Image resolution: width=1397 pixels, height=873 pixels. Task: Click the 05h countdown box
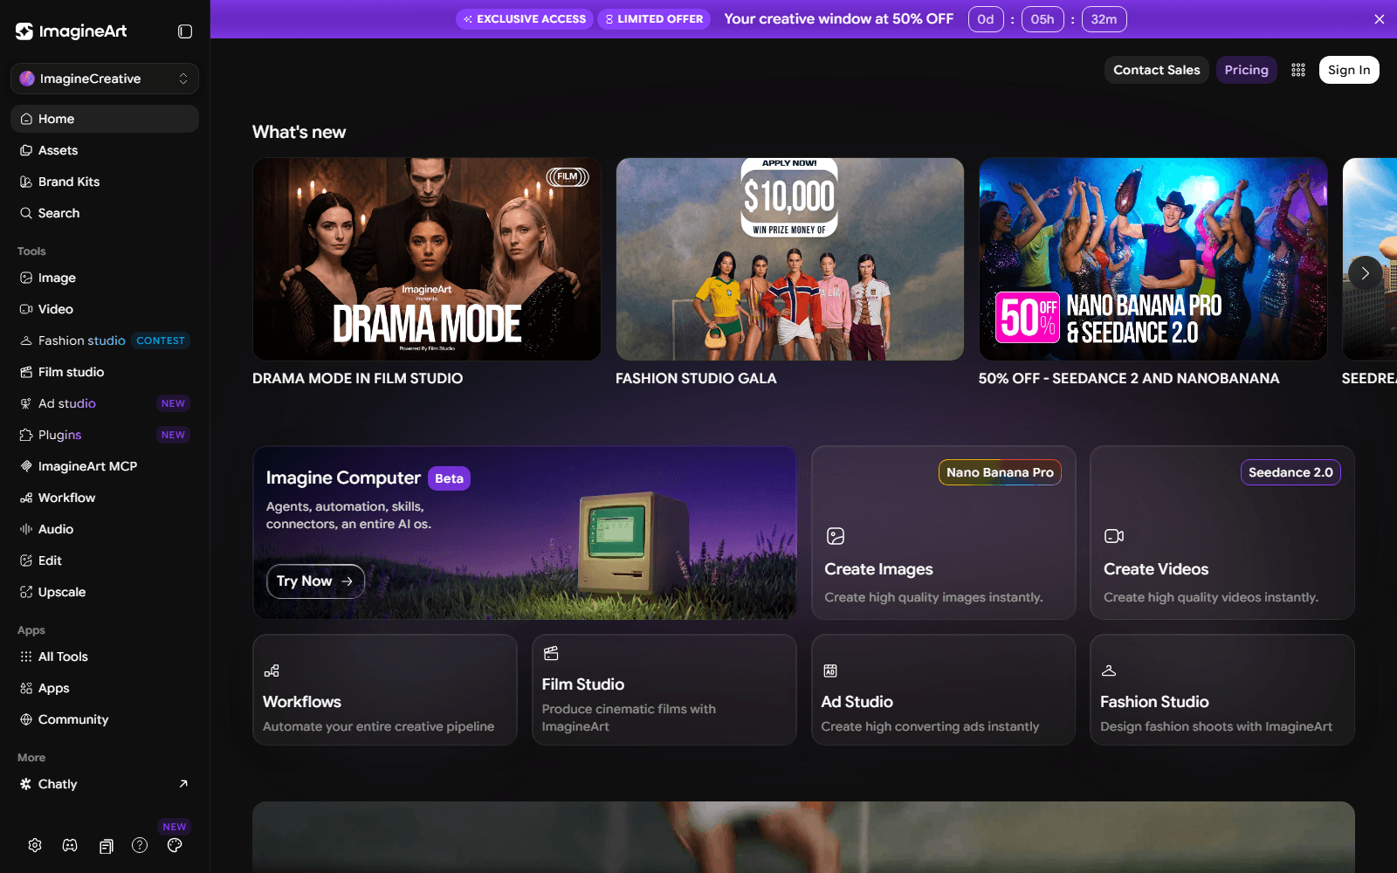1043,19
